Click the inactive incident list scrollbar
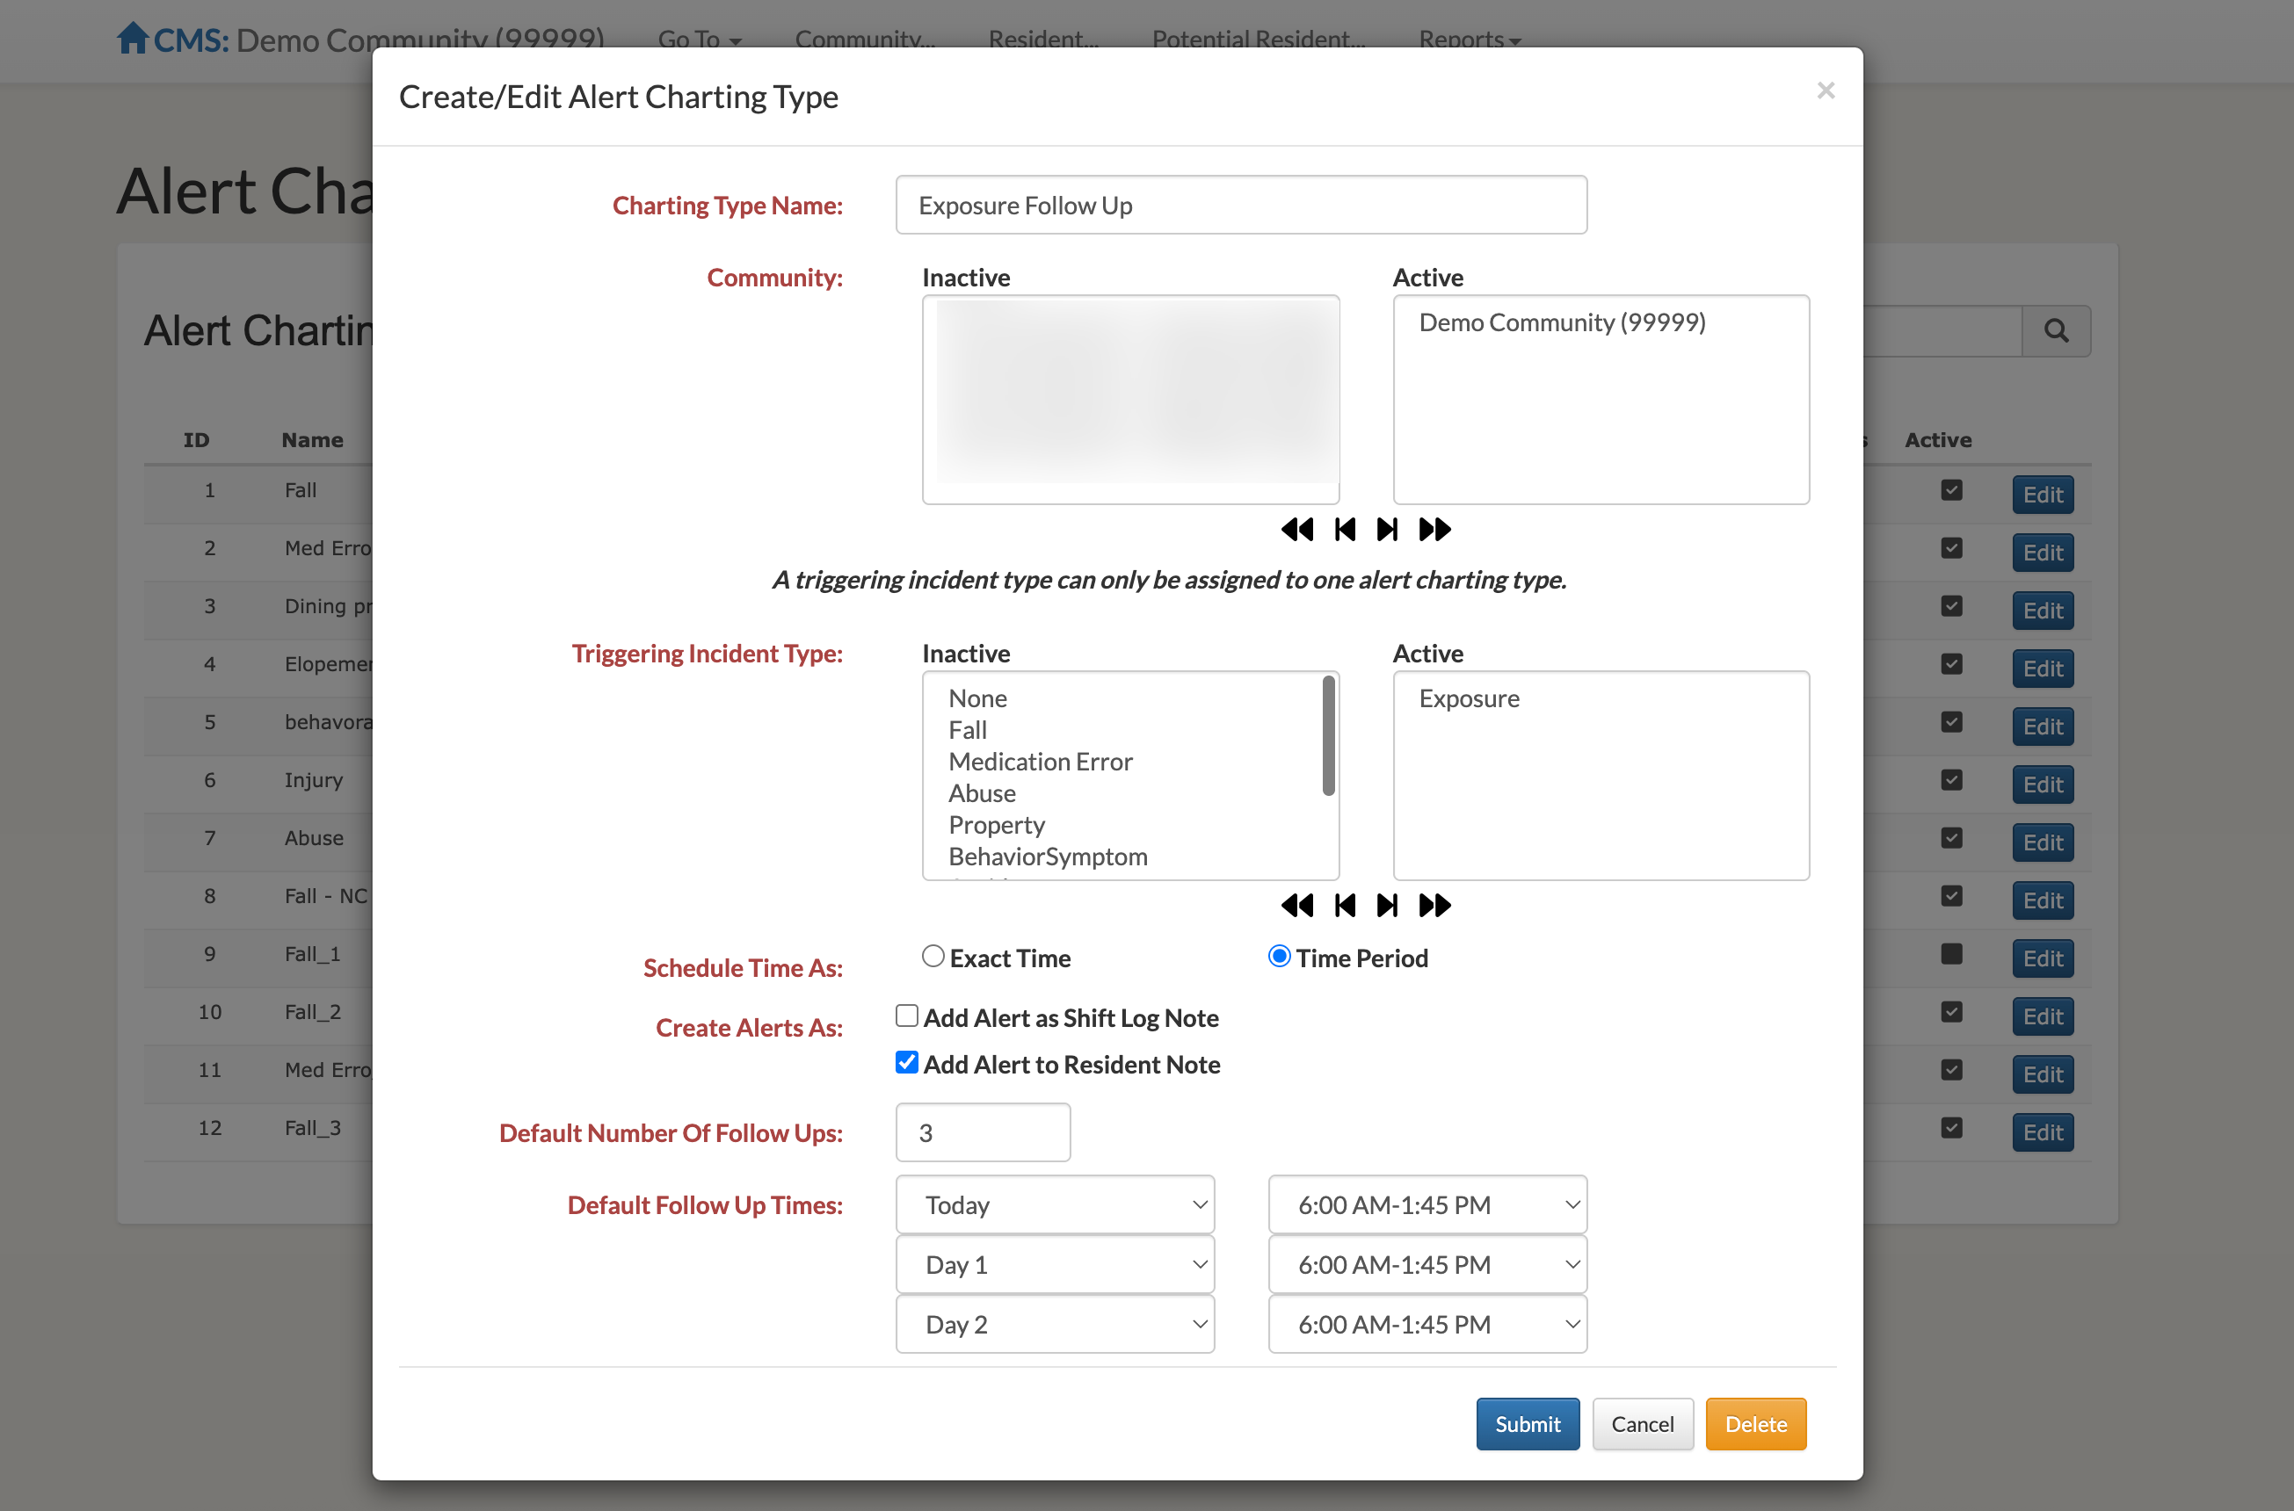Screen dimensions: 2294x1511 click(1328, 737)
